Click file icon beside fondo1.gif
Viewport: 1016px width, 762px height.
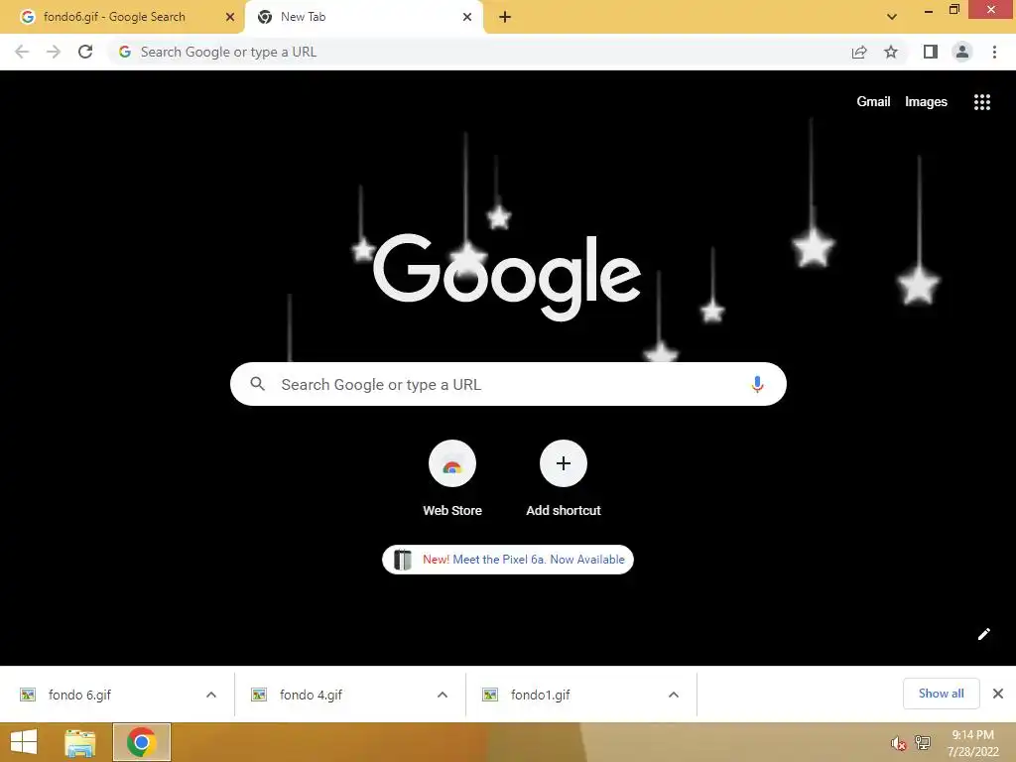point(490,695)
